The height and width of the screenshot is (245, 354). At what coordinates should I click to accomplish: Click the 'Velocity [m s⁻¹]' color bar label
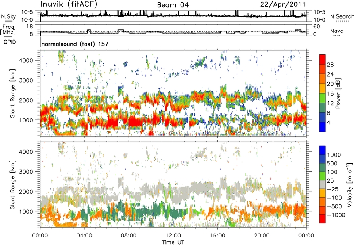point(350,184)
